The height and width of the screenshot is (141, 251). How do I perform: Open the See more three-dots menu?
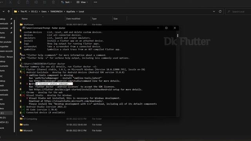95,2
